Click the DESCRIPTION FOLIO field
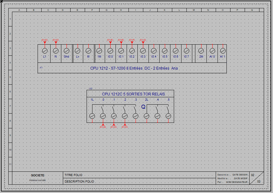273x193 pixels. pos(79,182)
